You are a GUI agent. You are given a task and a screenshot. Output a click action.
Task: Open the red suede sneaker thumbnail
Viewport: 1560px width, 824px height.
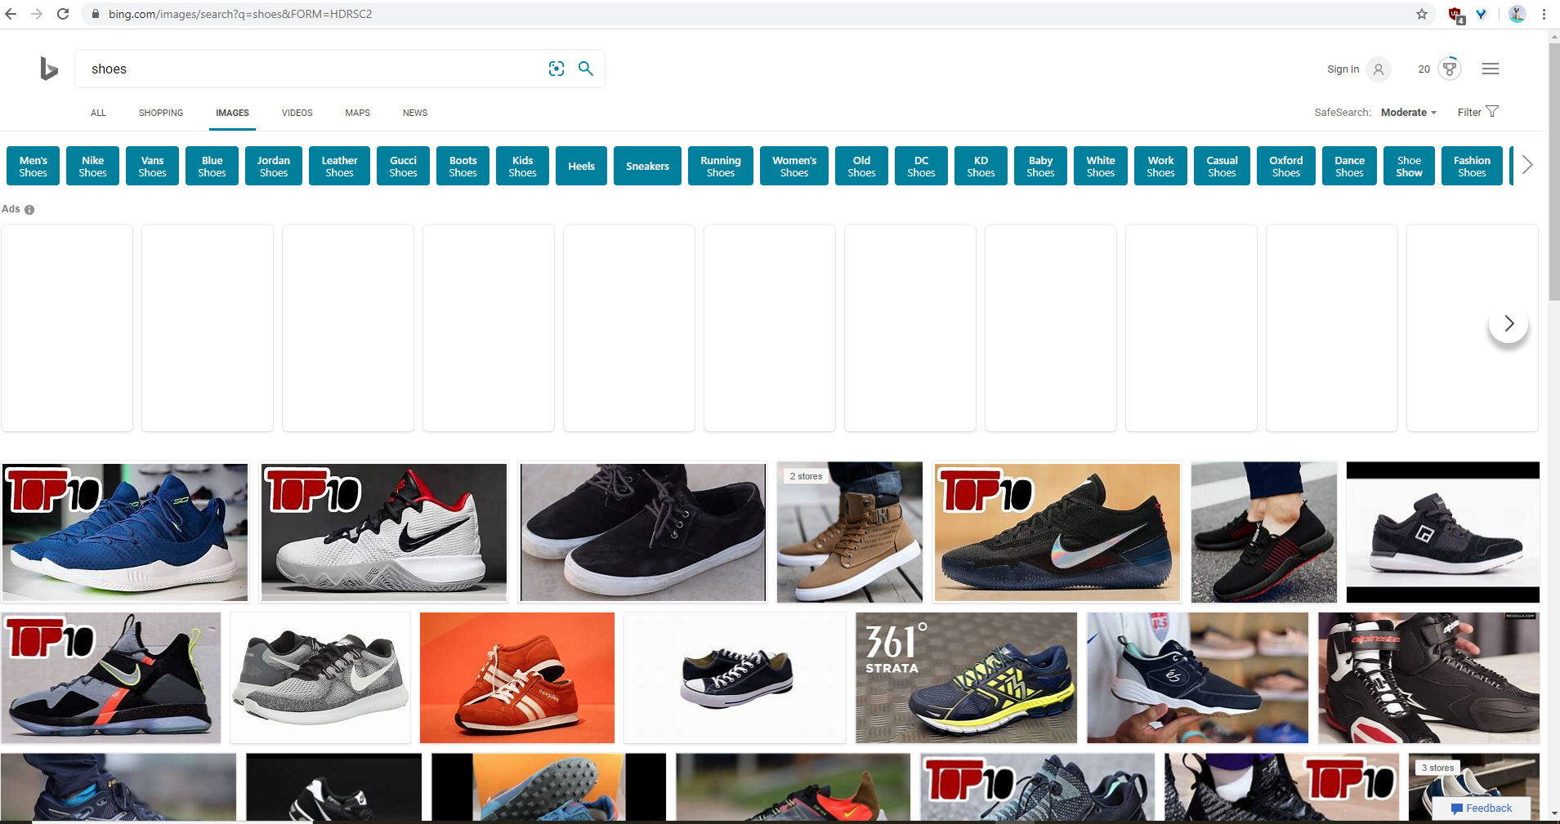tap(517, 678)
